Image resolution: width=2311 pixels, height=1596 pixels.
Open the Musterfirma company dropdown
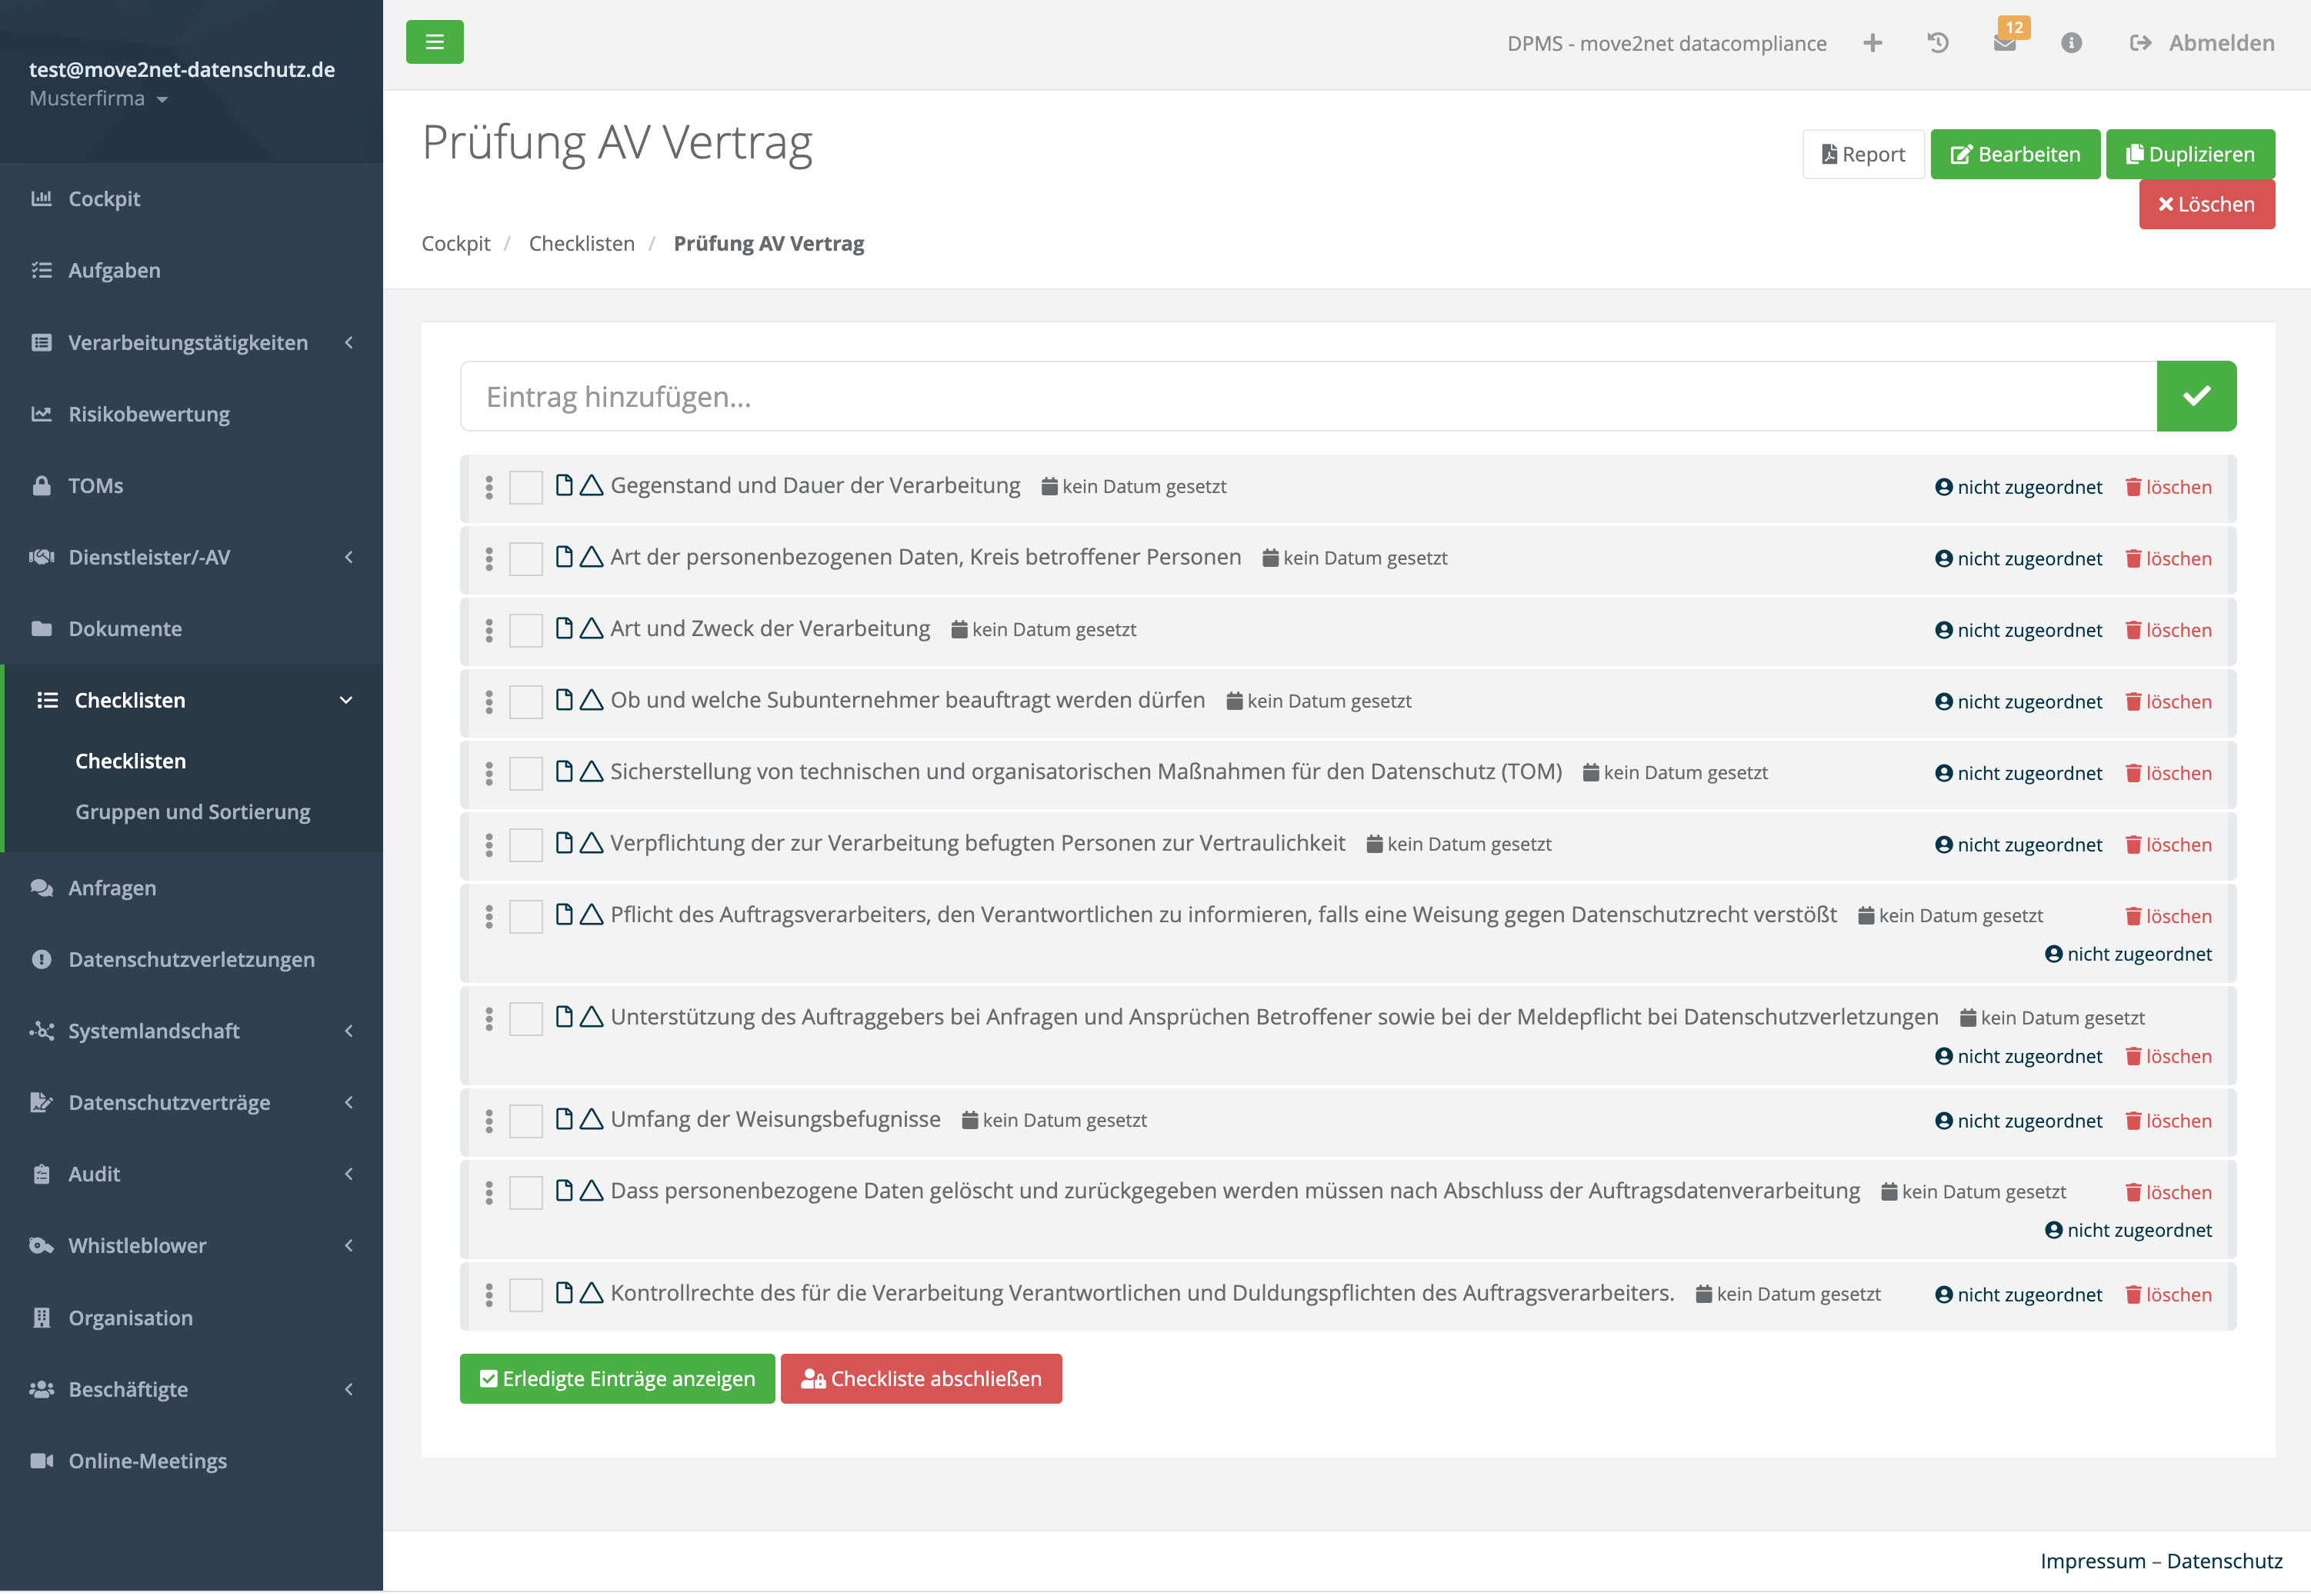point(98,98)
